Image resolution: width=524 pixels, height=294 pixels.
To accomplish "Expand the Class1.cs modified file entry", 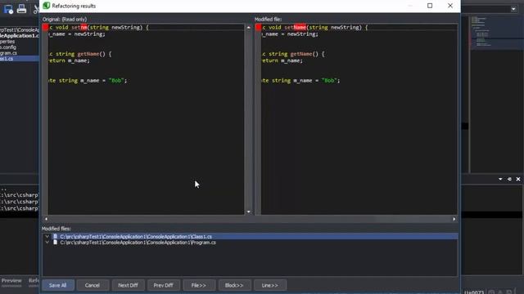I will (x=47, y=237).
